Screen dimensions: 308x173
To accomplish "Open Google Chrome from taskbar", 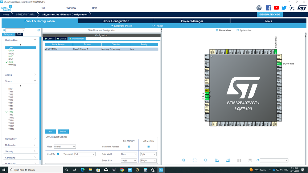I will pos(122,170).
